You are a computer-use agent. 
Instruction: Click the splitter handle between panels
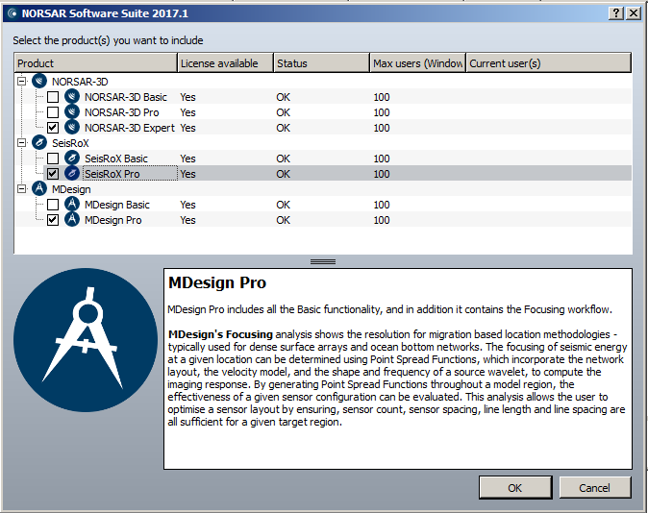tap(323, 261)
